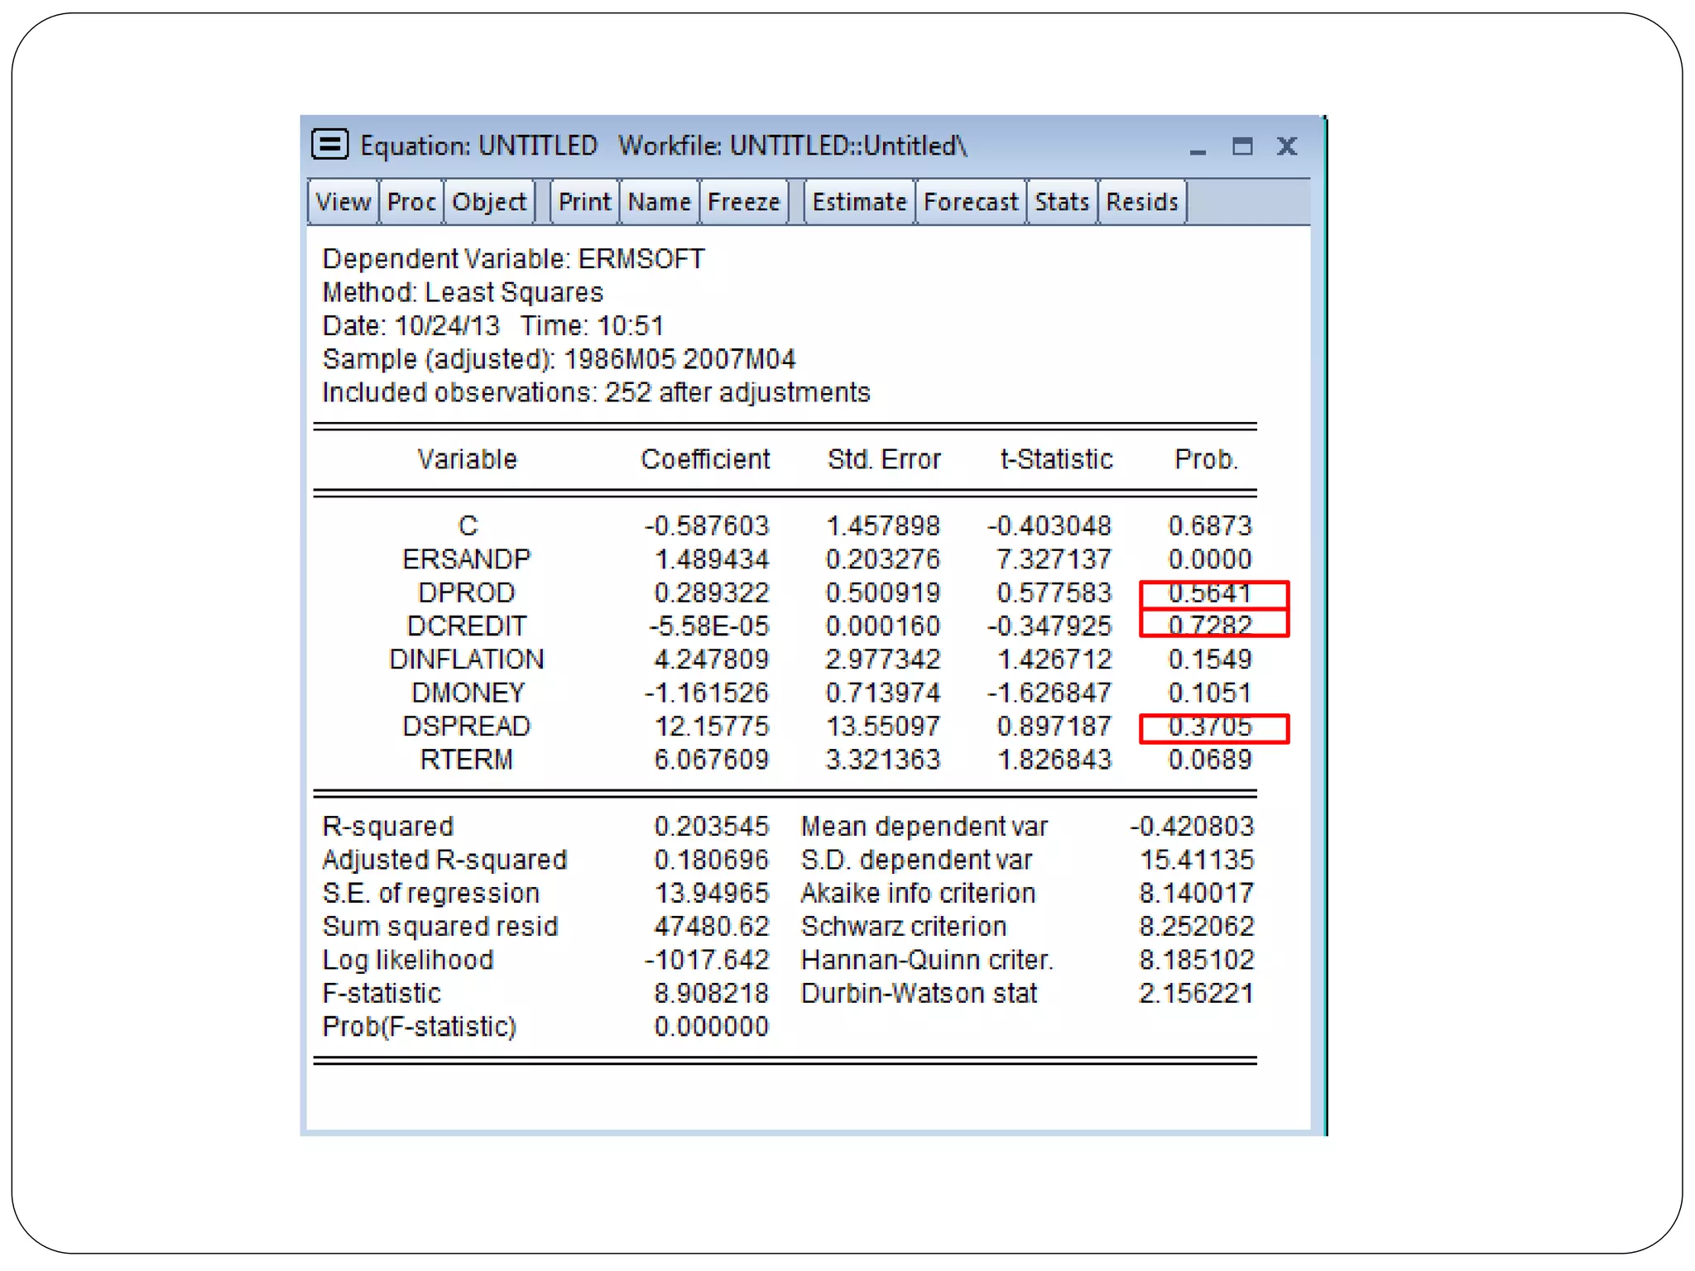The width and height of the screenshot is (1695, 1271).
Task: Maximize the Equation window
Action: click(1242, 146)
